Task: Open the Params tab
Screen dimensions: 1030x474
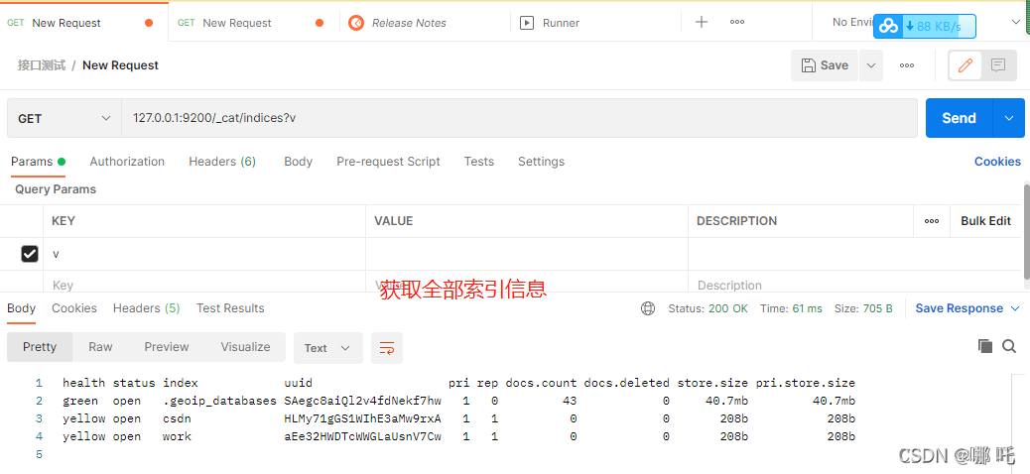Action: point(38,162)
